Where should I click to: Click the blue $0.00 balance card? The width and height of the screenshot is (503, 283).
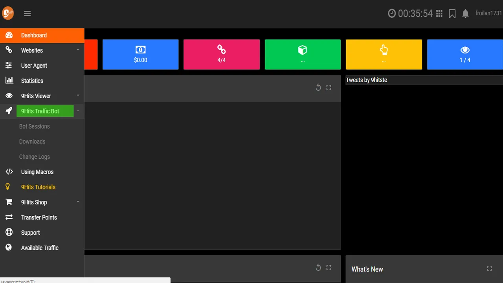(141, 55)
